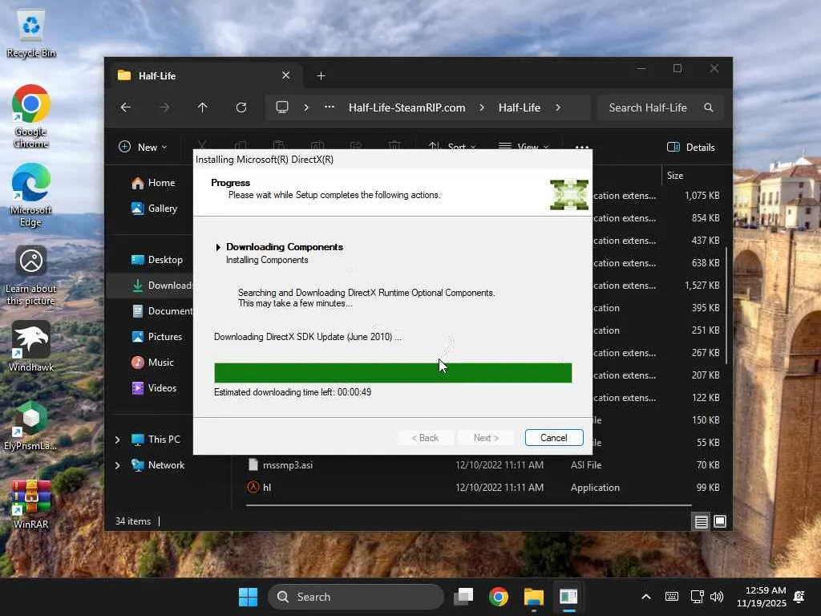Open Recycle Bin desktop icon

click(31, 33)
